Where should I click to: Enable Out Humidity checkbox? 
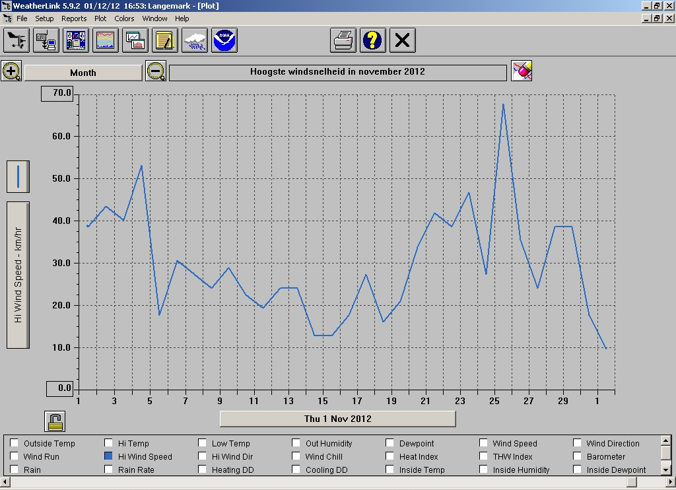pyautogui.click(x=296, y=443)
